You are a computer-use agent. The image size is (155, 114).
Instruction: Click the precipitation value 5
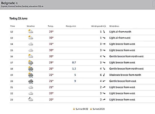(75, 75)
